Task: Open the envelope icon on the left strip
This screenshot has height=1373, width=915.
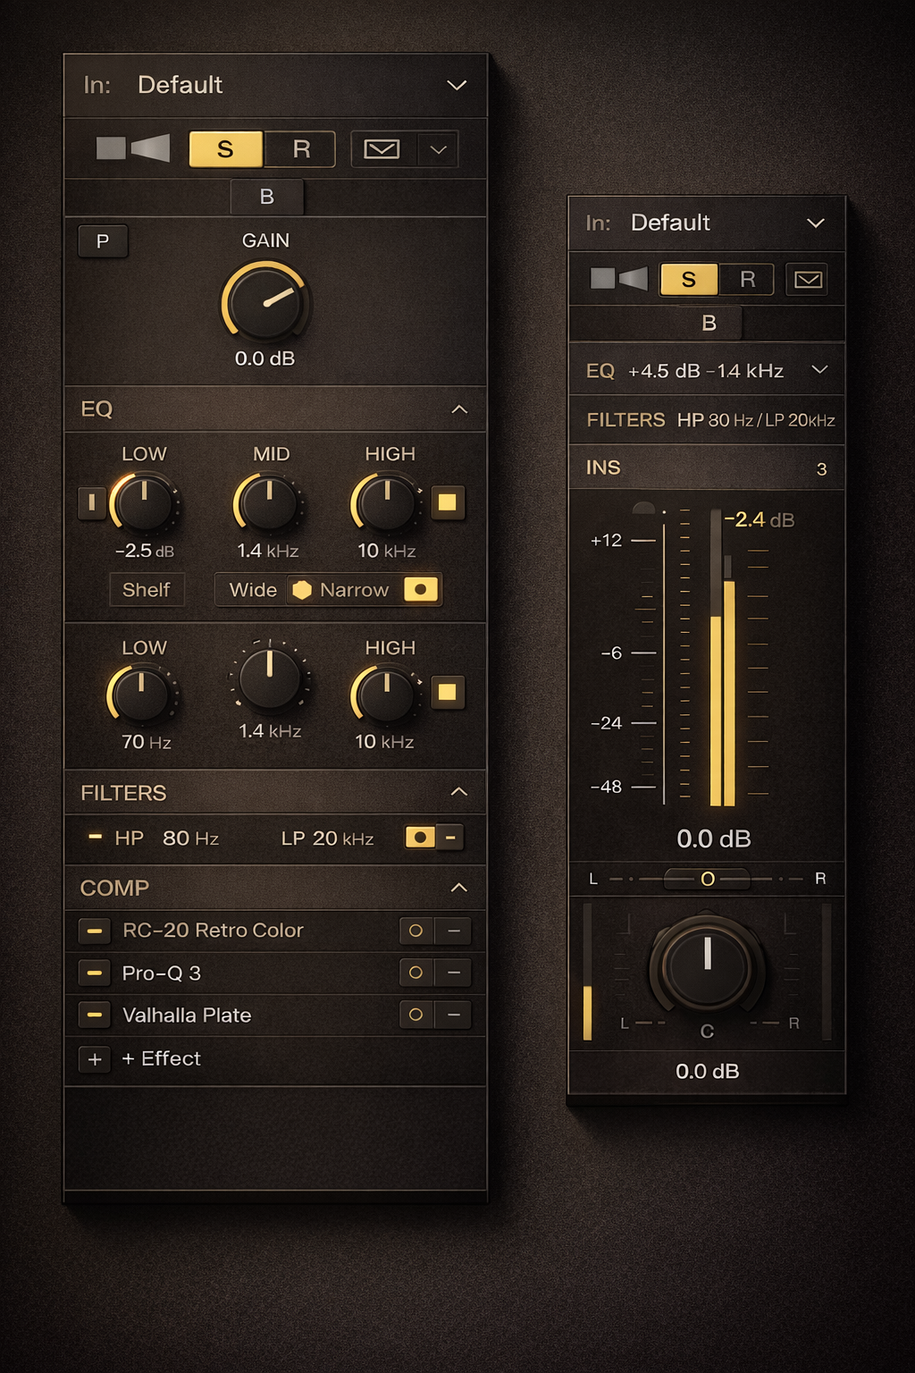Action: 382,148
